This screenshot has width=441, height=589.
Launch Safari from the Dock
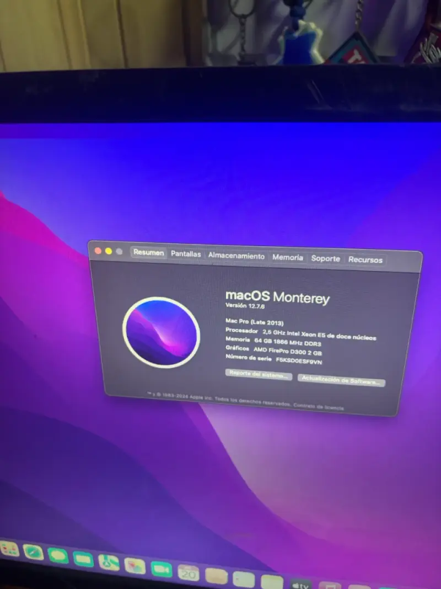pyautogui.click(x=33, y=552)
